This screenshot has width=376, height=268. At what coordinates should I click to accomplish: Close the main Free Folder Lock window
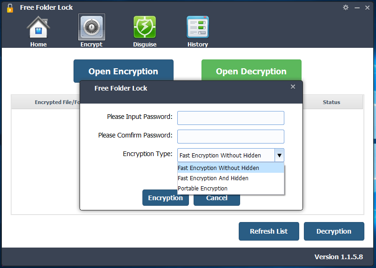(x=367, y=7)
